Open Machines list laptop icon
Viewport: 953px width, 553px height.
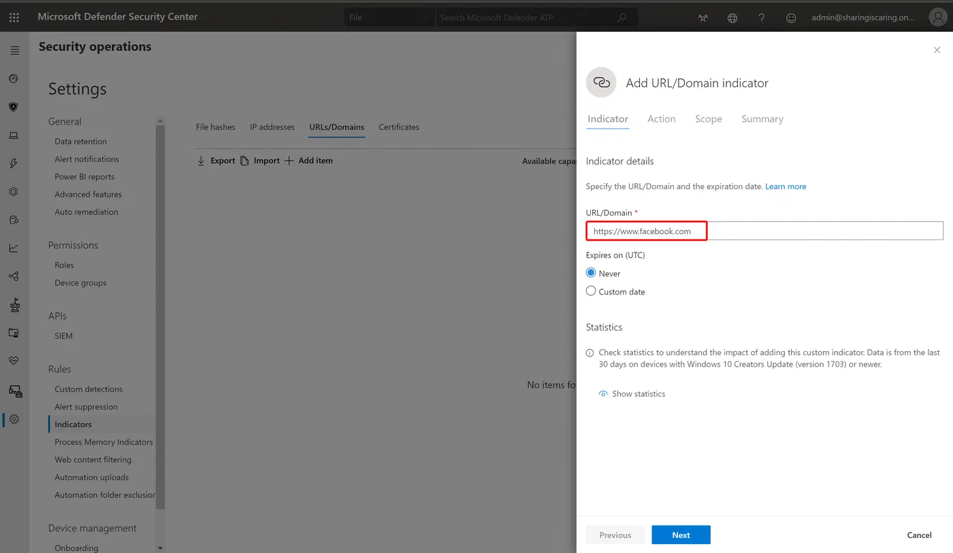(13, 135)
